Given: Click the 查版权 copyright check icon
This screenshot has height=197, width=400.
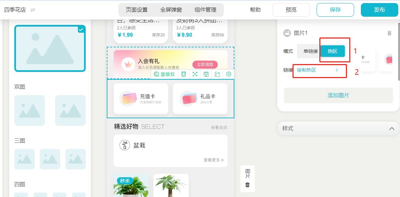Looking at the screenshot, I should (x=156, y=74).
